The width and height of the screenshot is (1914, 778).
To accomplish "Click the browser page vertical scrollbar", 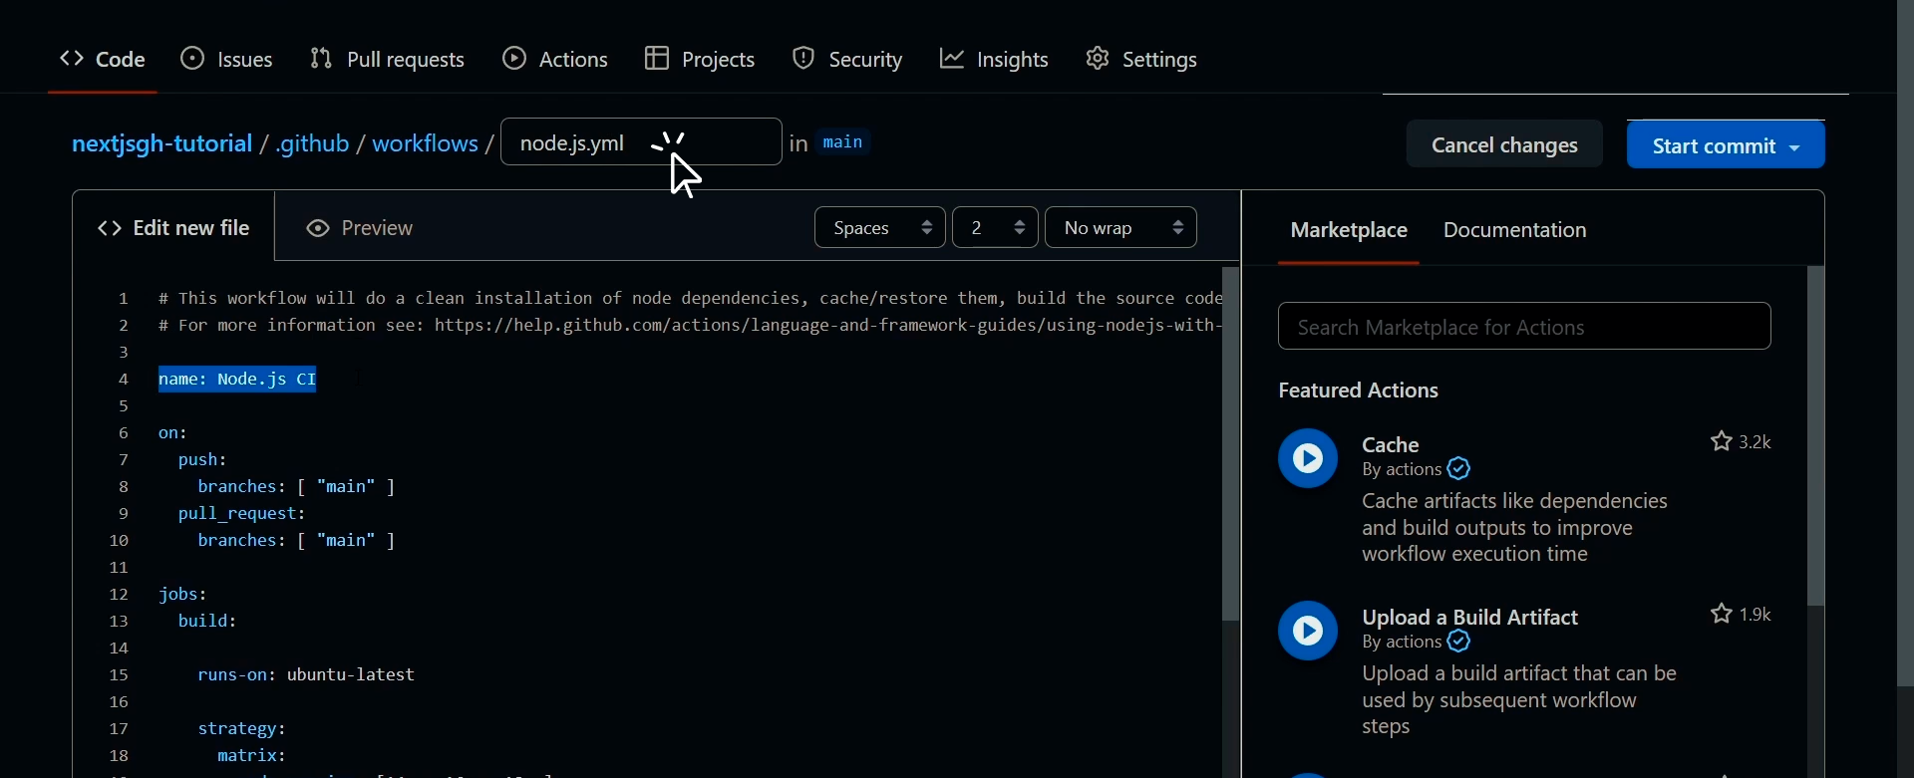I will (x=1905, y=344).
